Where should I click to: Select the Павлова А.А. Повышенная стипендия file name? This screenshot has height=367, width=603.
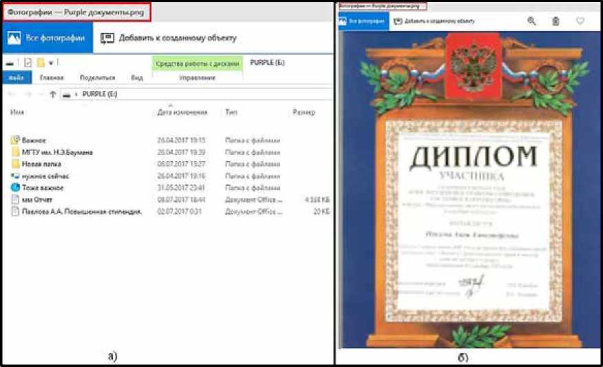pos(82,211)
